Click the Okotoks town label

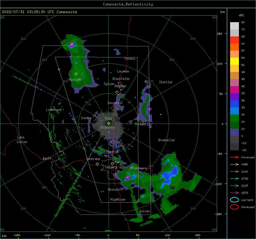114,189
